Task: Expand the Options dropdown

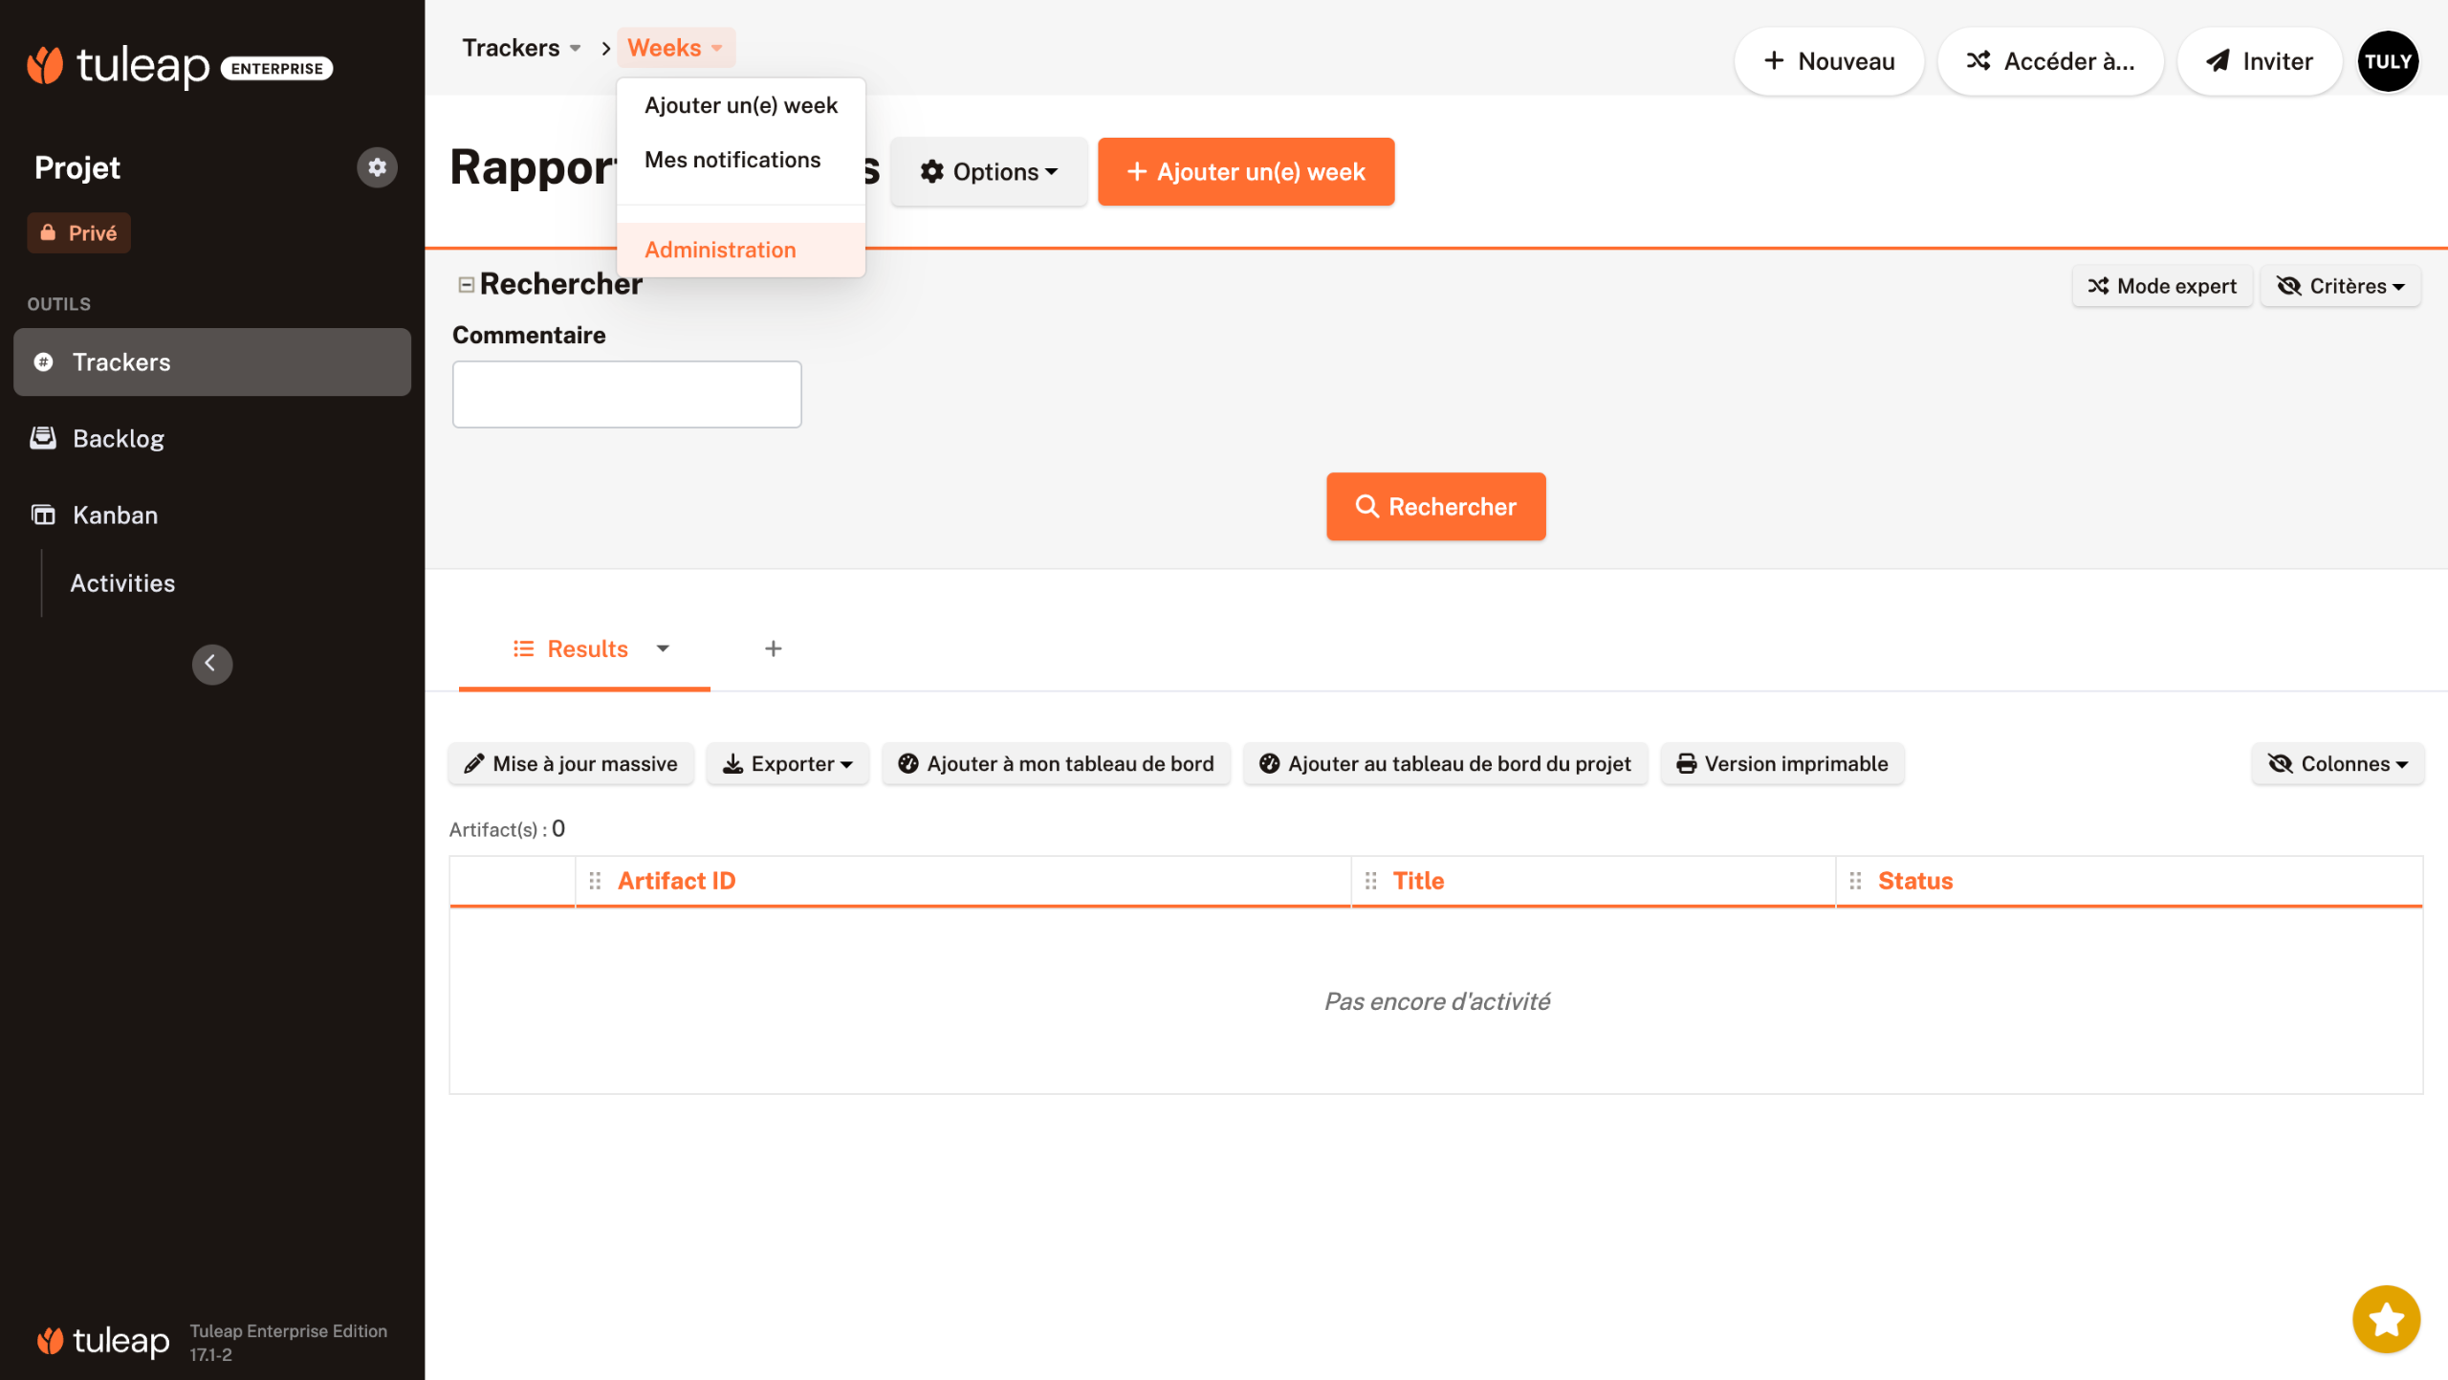Action: (989, 172)
